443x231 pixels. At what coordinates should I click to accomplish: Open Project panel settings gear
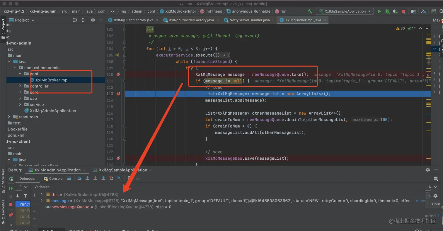click(93, 20)
